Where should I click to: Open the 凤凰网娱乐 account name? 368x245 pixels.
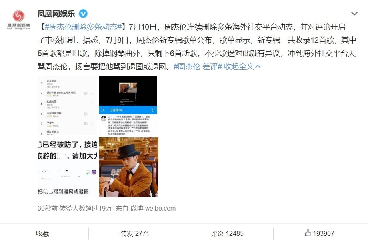pyautogui.click(x=56, y=14)
